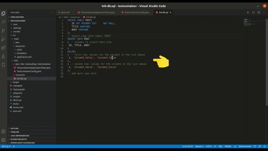
Task: Open the Source Control view
Action: (x=3, y=31)
